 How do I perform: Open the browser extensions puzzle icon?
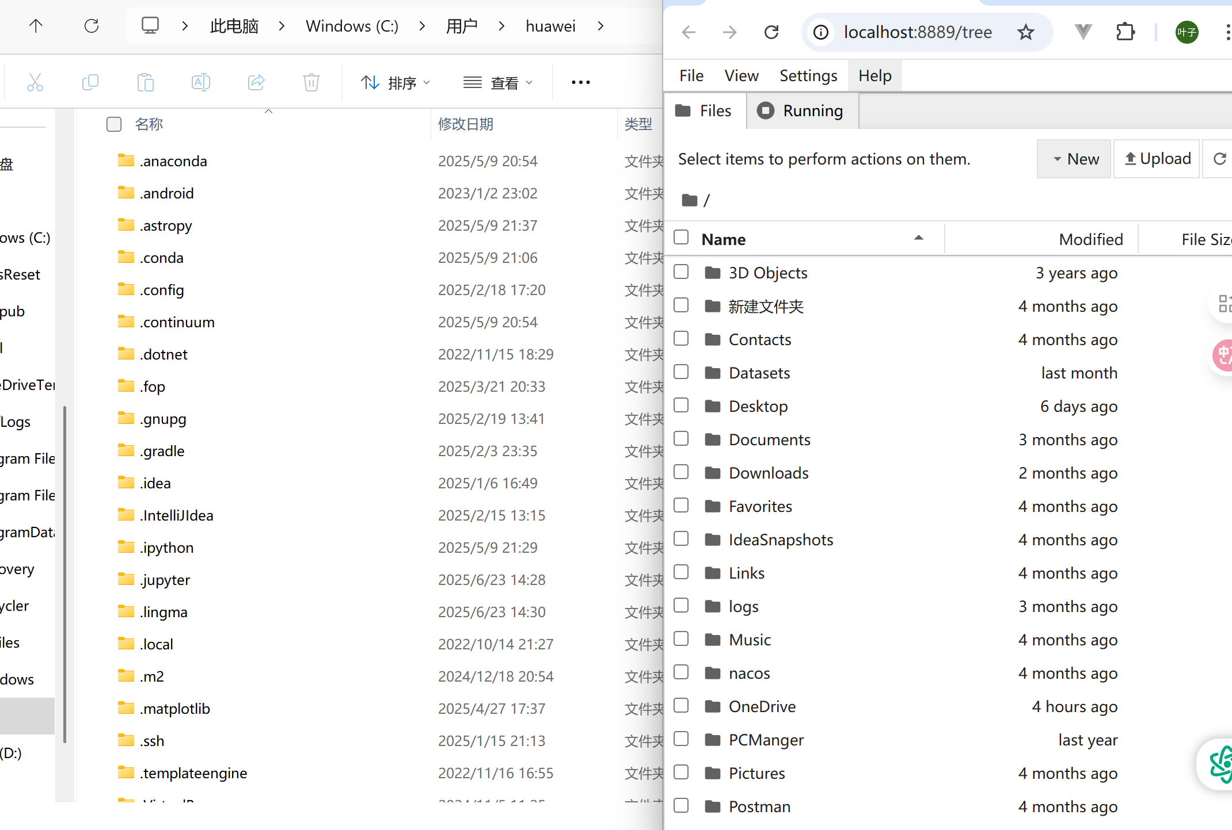point(1125,32)
